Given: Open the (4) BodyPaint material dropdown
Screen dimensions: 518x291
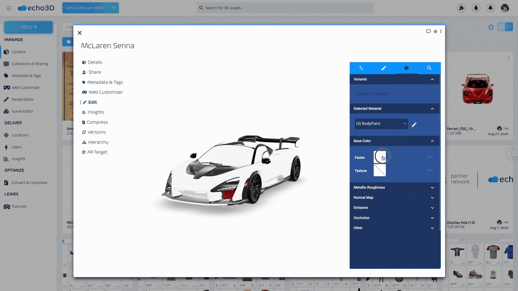Looking at the screenshot, I should click(x=381, y=124).
